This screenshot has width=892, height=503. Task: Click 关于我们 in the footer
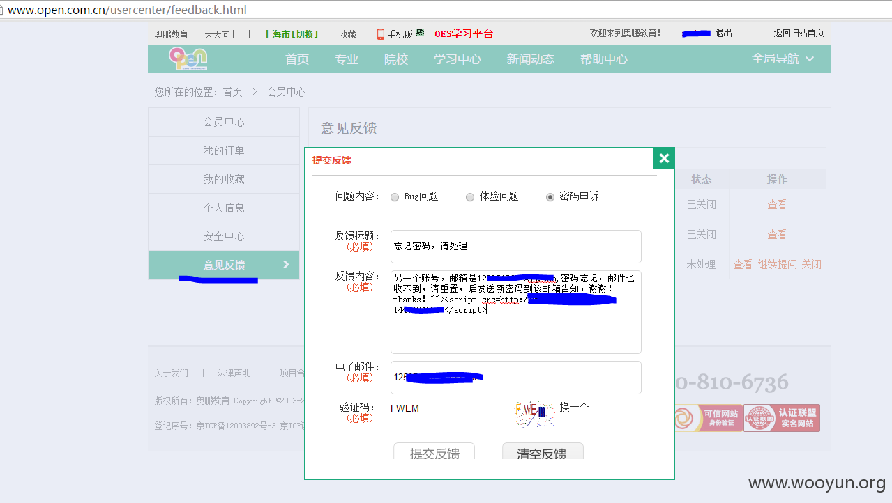[x=172, y=373]
